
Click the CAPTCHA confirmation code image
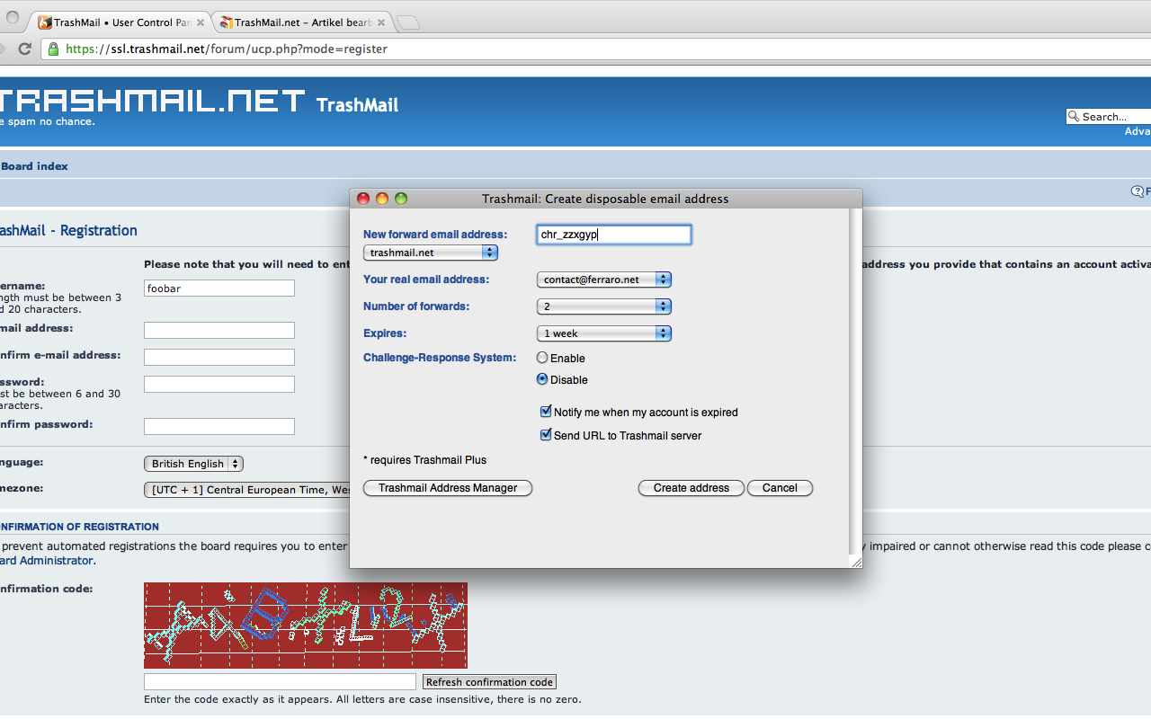(306, 626)
